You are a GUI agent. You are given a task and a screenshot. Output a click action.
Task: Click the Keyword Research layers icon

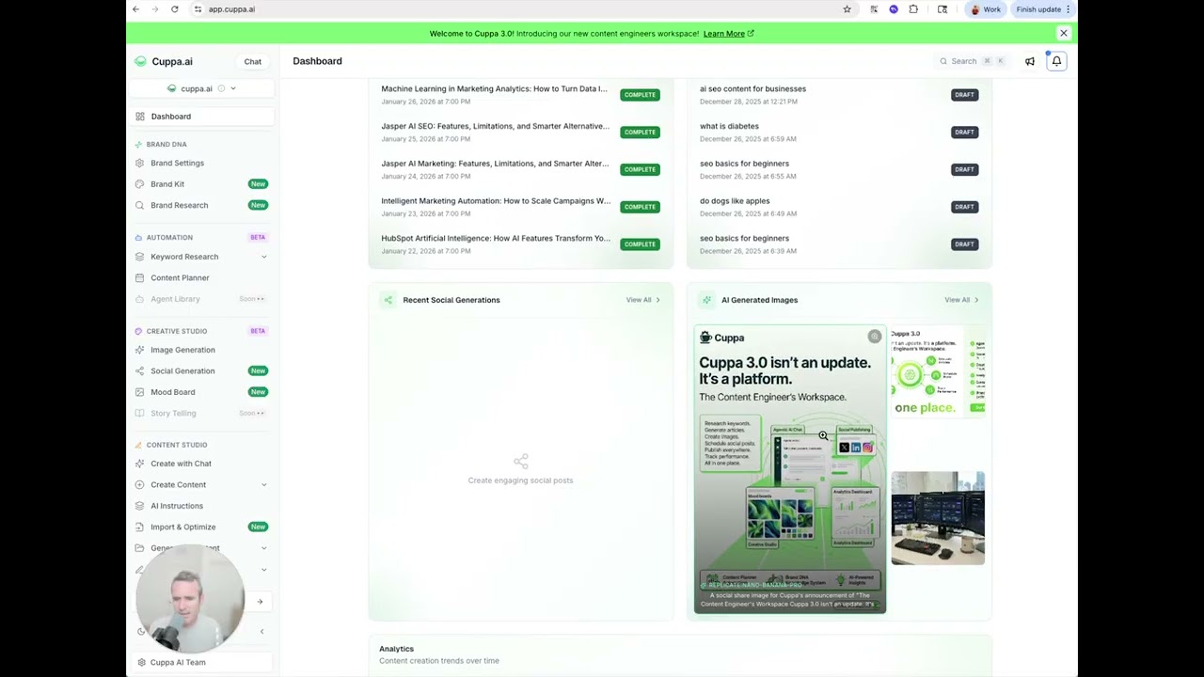coord(140,257)
